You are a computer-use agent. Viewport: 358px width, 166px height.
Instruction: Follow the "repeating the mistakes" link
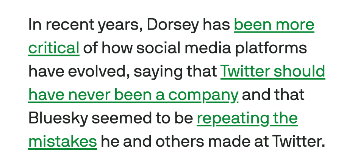pos(247,119)
